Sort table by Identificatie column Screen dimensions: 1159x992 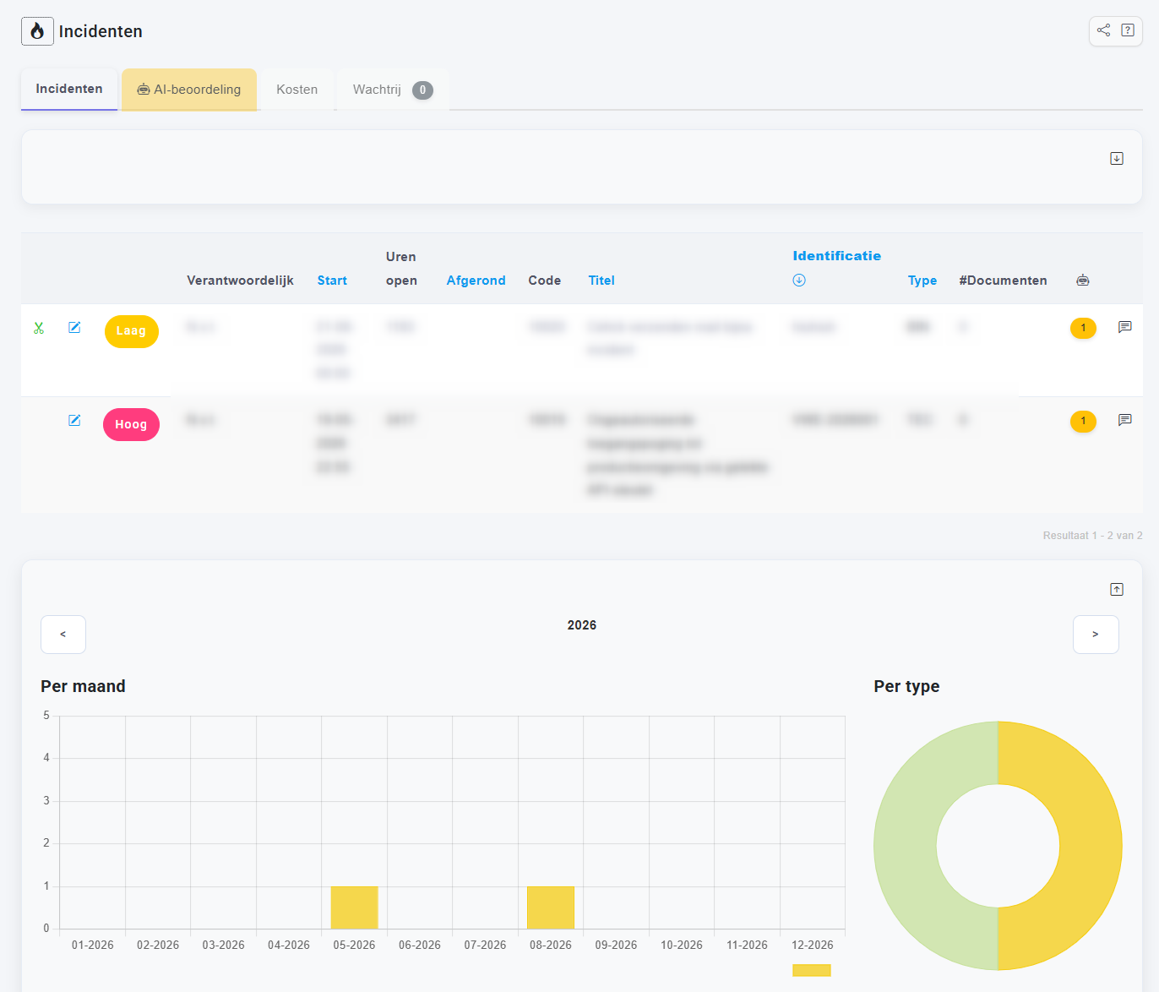[x=837, y=256]
